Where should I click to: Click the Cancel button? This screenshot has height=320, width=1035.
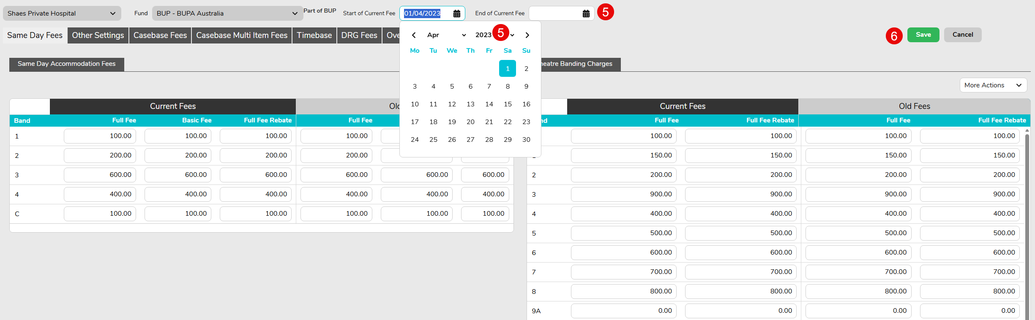[x=962, y=35]
